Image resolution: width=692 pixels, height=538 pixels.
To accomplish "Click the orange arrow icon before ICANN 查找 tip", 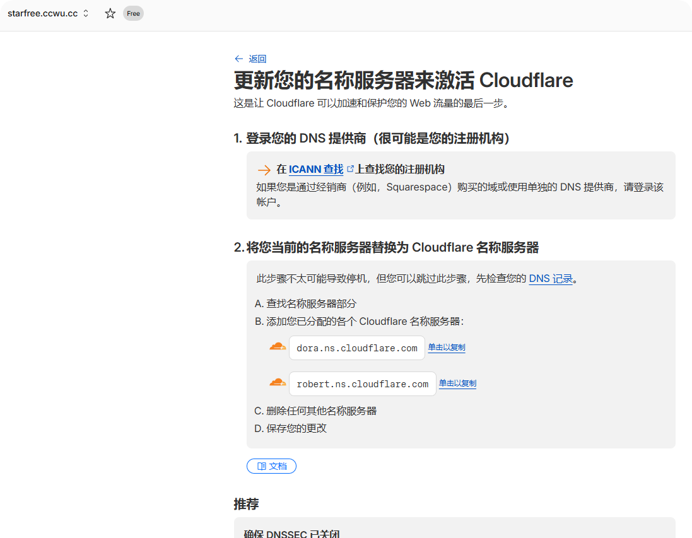I will pos(264,170).
